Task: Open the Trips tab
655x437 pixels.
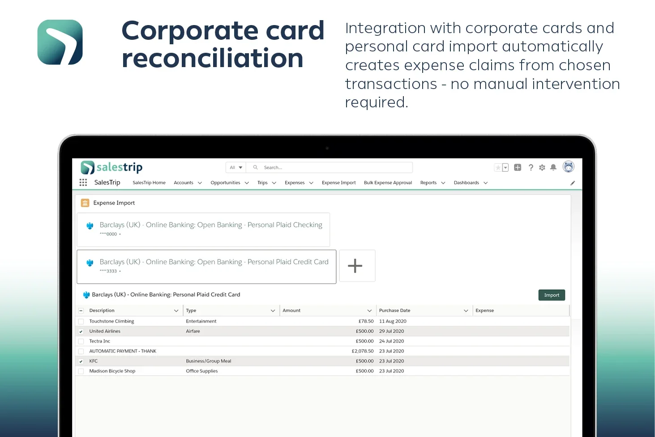Action: click(262, 183)
